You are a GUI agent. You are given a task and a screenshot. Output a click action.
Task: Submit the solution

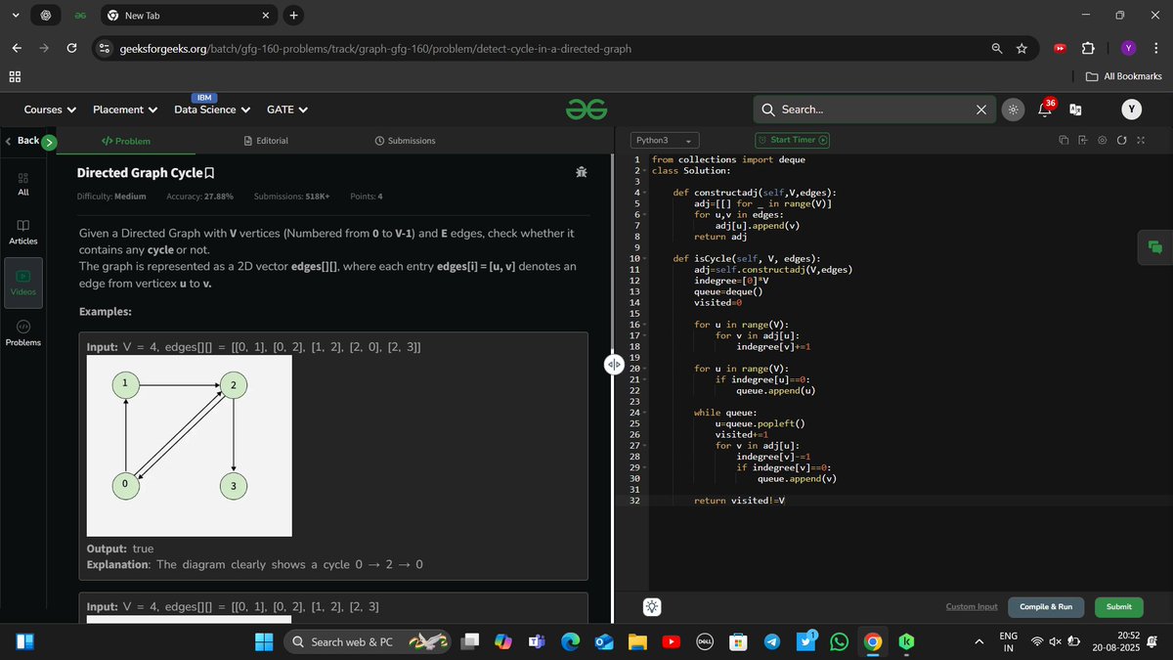tap(1118, 607)
